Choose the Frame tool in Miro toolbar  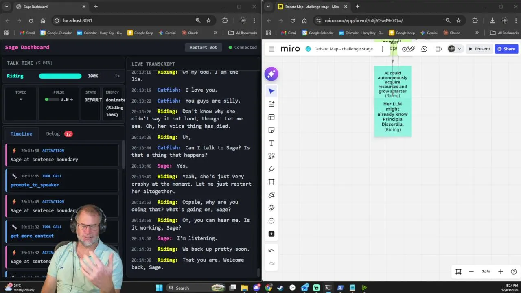271,182
